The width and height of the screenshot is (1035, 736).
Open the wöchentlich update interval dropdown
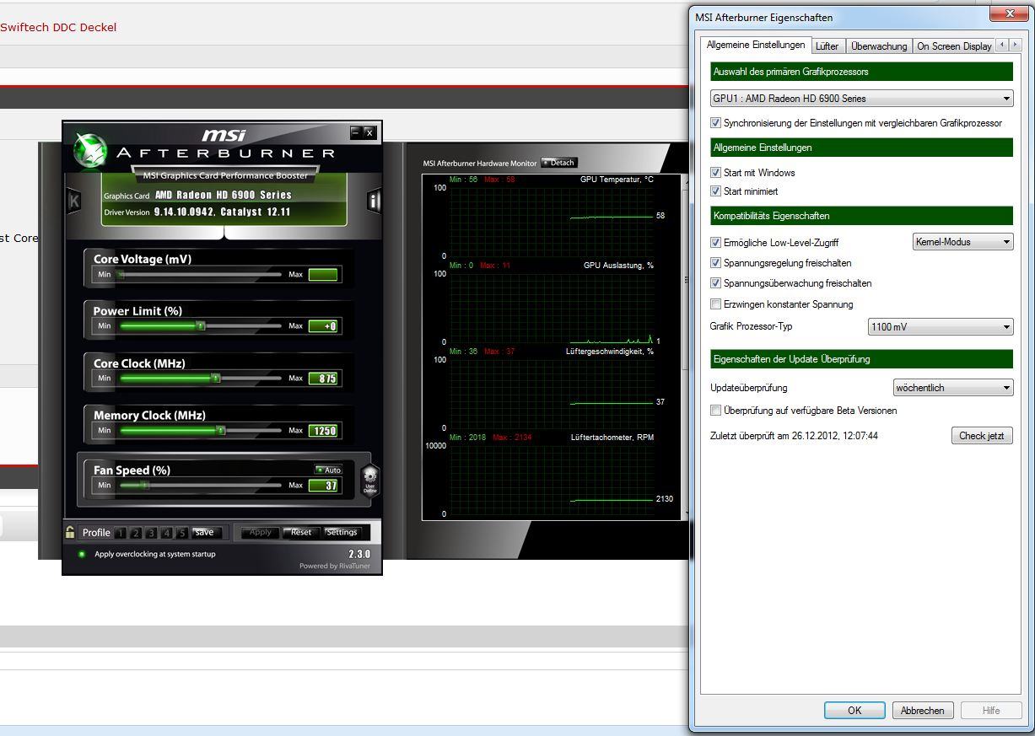pos(953,388)
